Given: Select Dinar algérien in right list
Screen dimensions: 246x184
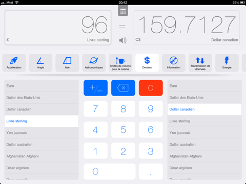Looking at the screenshot, I should point(204,168).
